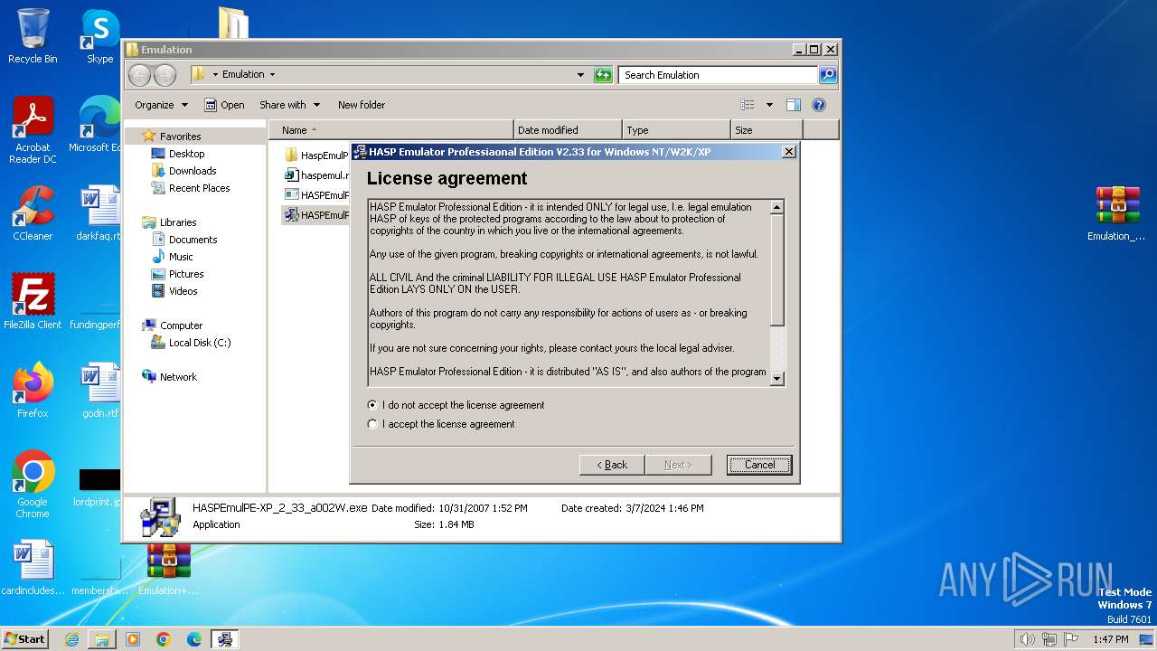Select the Google Chrome desktop icon
Viewport: 1157px width, 651px height.
coord(33,485)
